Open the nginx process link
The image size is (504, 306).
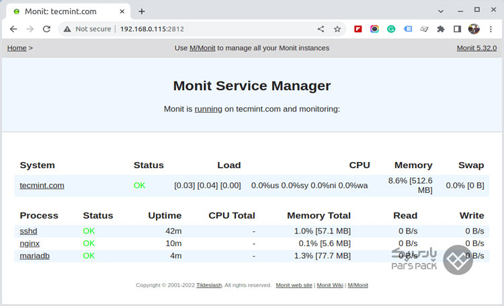pyautogui.click(x=30, y=243)
